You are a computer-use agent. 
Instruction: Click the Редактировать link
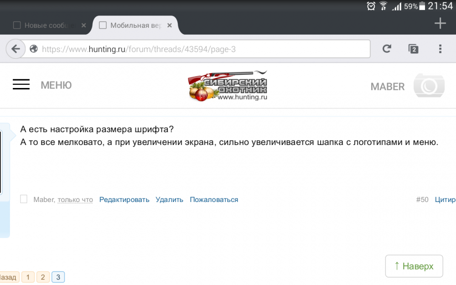point(124,200)
